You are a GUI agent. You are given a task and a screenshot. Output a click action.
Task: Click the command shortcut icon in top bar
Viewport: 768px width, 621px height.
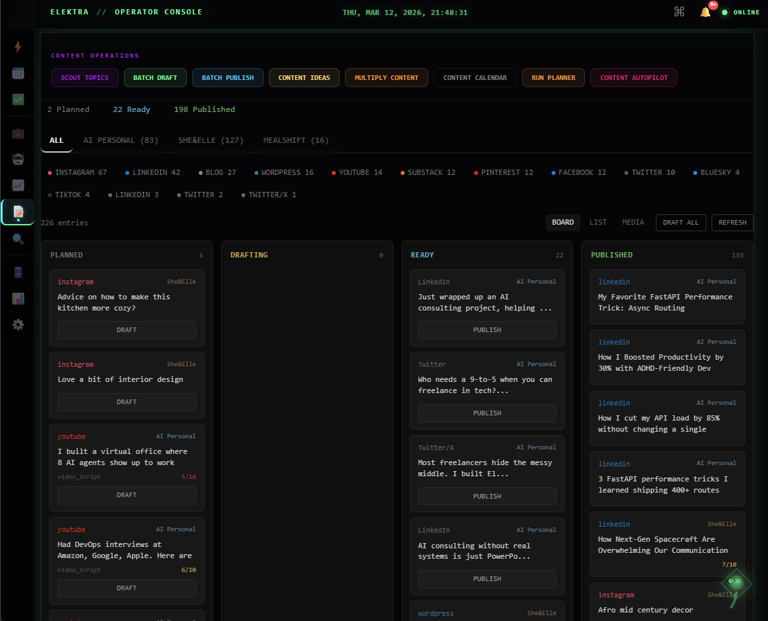(x=679, y=11)
